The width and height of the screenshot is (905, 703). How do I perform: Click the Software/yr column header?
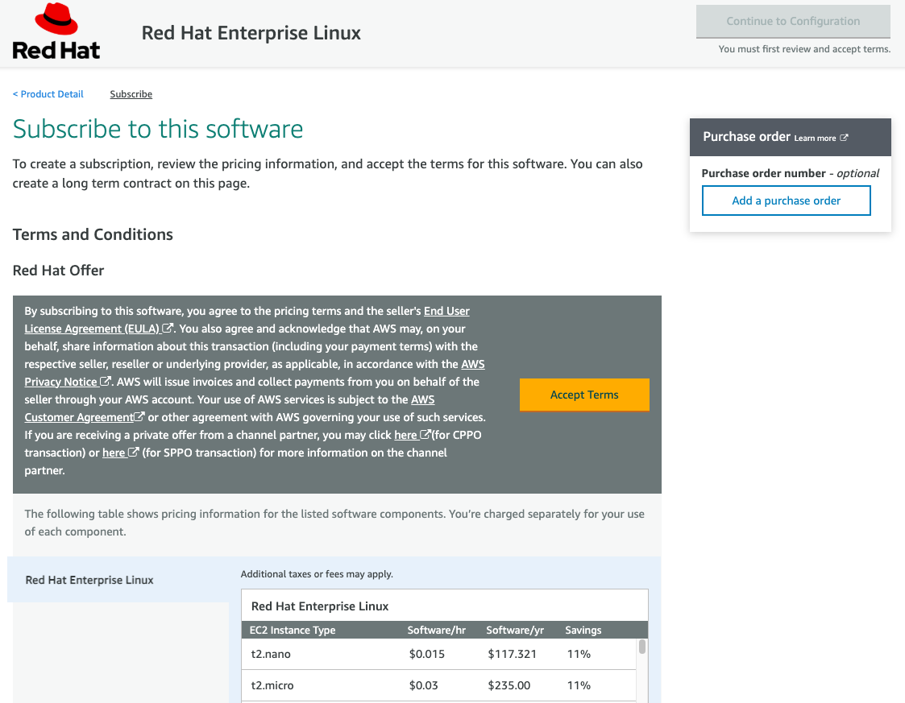[515, 630]
